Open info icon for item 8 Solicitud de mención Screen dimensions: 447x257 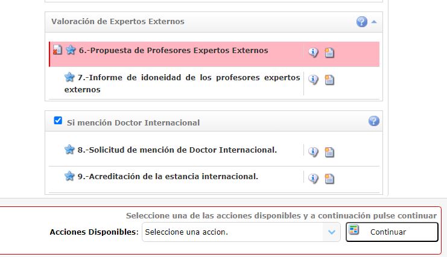[x=313, y=152]
